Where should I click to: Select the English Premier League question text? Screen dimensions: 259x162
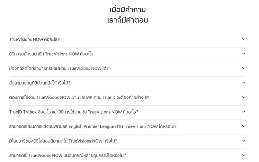click(93, 127)
